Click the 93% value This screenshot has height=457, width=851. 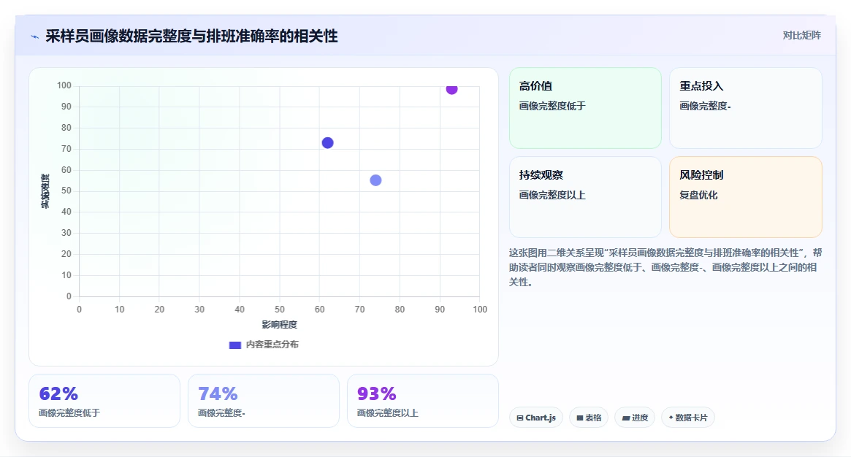377,393
